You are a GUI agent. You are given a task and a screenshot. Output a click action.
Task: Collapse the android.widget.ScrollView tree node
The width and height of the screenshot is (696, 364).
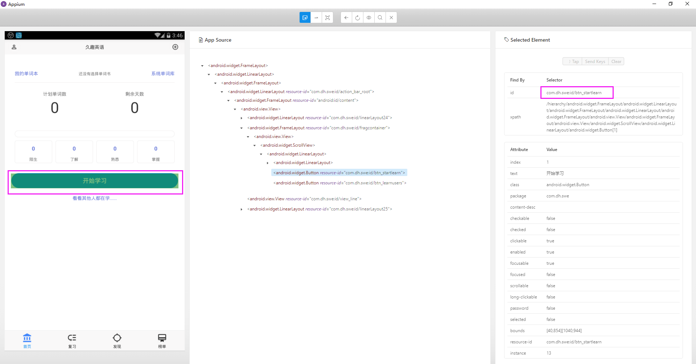point(255,145)
